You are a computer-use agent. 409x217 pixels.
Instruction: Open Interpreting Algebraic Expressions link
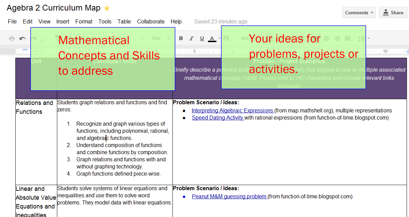pos(232,110)
